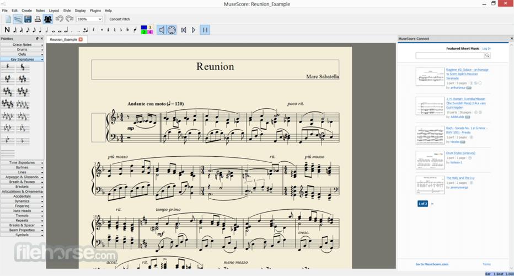Expand the Beam Properties palette

[x=22, y=230]
